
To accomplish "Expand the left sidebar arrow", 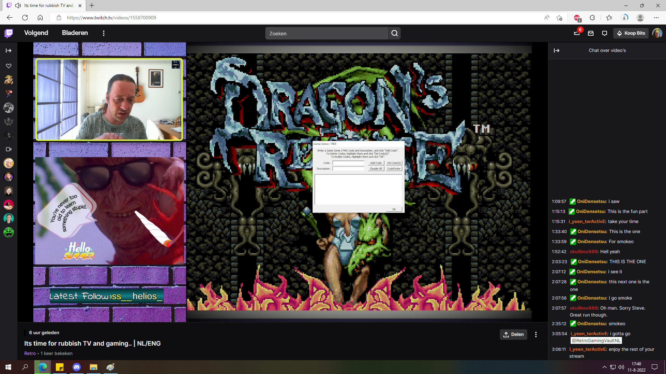I will point(9,51).
